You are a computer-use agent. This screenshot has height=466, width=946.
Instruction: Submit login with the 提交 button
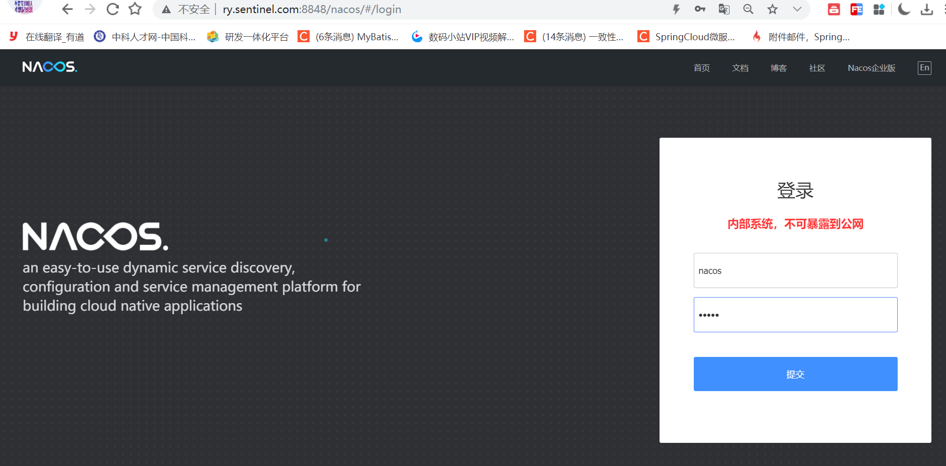795,374
